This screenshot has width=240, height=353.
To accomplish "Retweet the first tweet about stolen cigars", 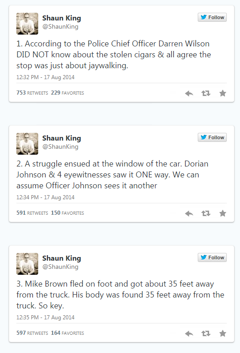I will (x=206, y=93).
